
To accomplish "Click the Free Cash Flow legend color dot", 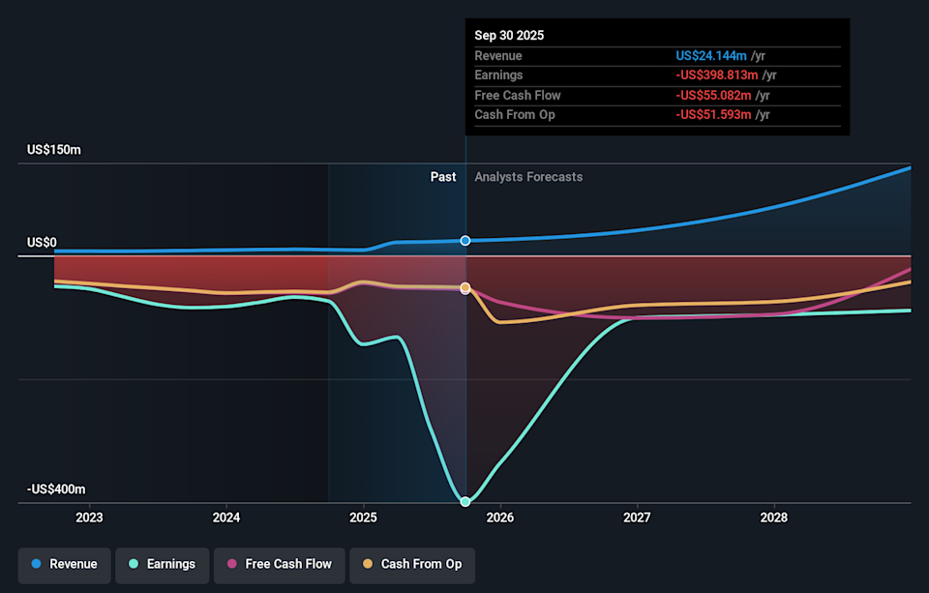I will [231, 564].
